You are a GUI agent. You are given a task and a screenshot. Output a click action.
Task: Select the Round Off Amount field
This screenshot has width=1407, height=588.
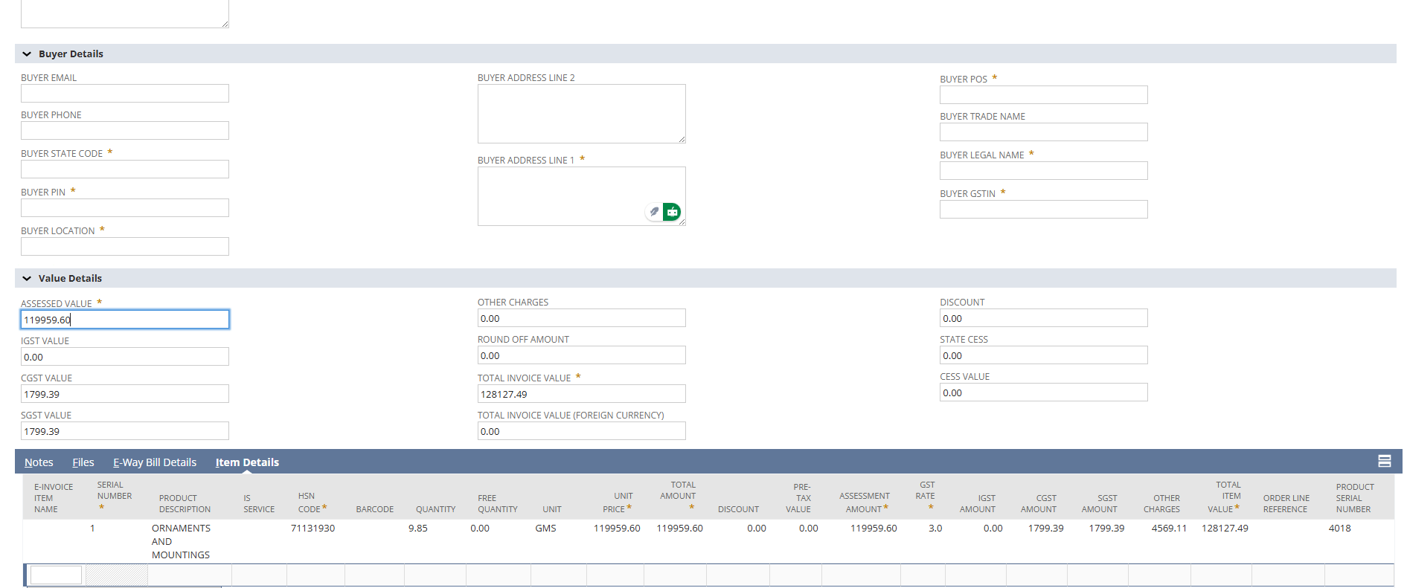tap(582, 355)
